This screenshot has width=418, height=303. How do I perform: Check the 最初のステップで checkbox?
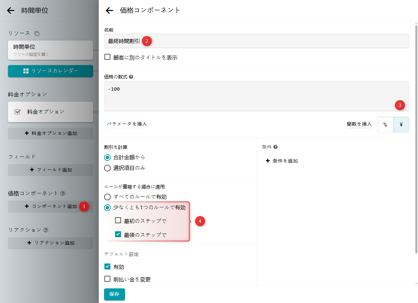click(x=118, y=220)
